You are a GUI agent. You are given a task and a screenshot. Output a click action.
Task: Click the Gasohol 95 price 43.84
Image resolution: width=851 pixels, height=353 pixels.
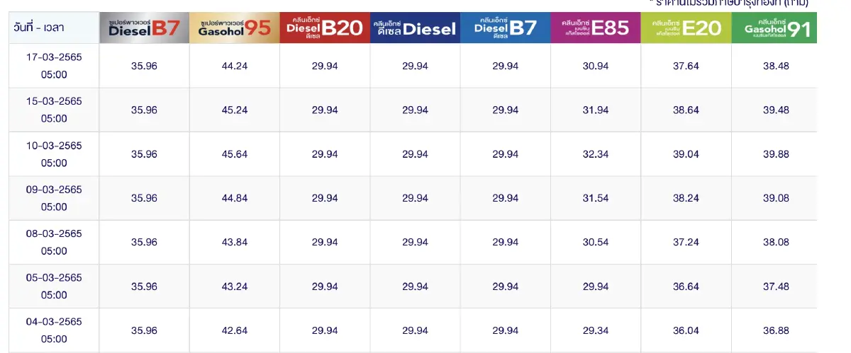pyautogui.click(x=235, y=242)
